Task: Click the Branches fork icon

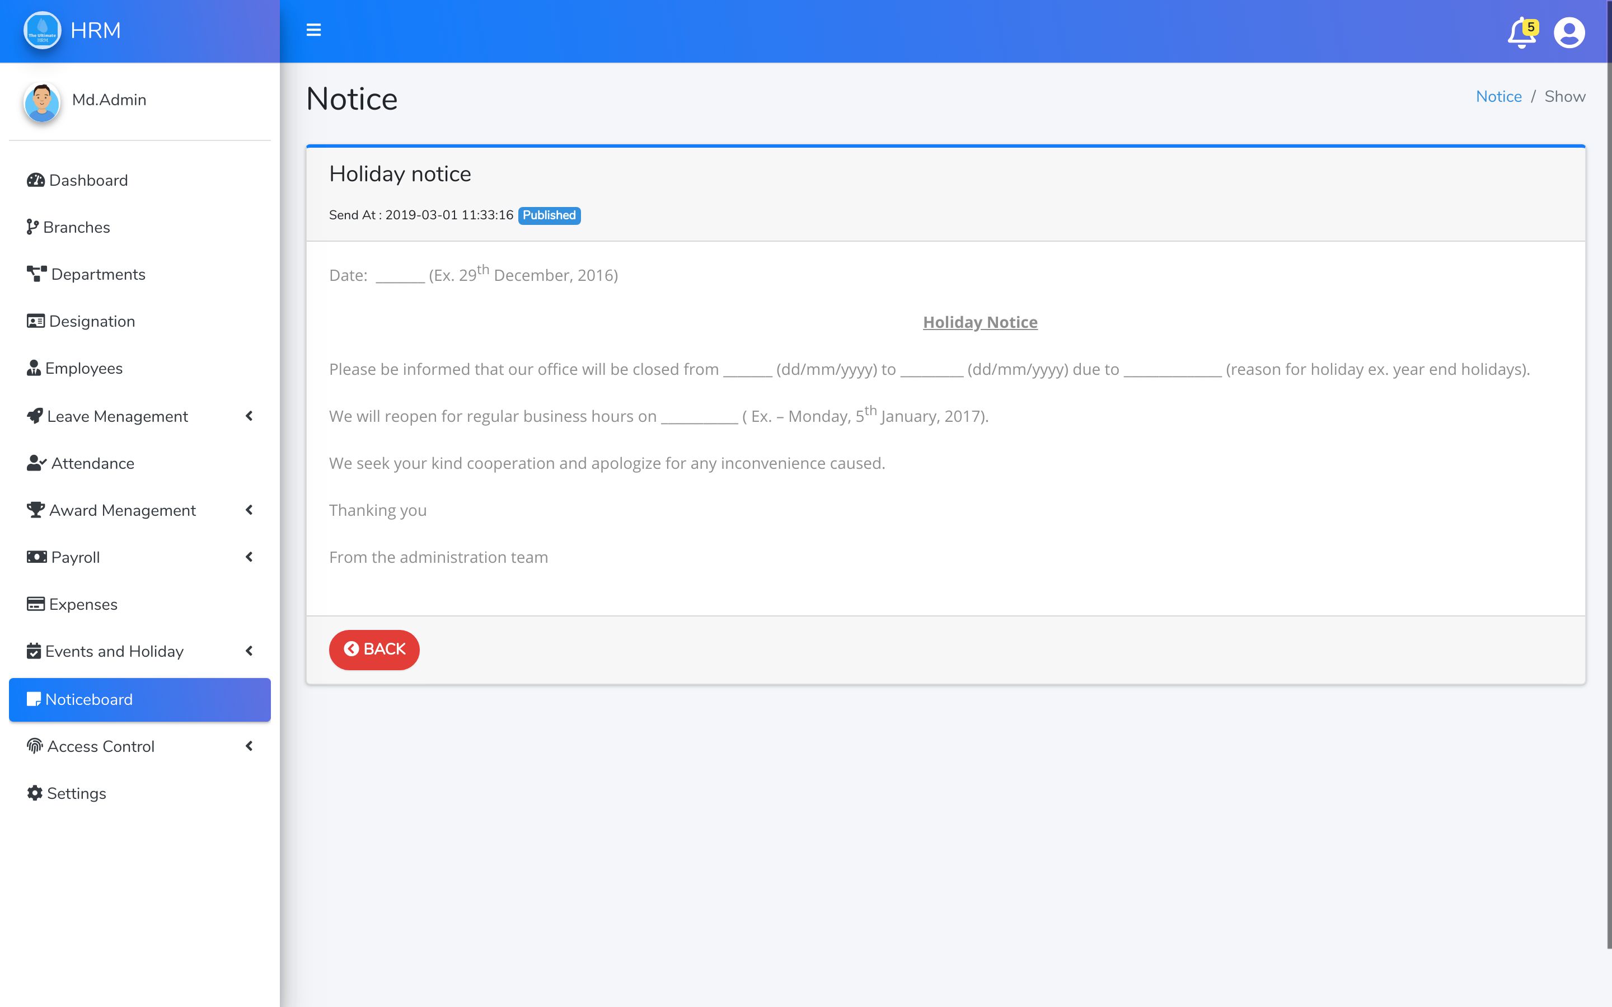Action: (32, 227)
